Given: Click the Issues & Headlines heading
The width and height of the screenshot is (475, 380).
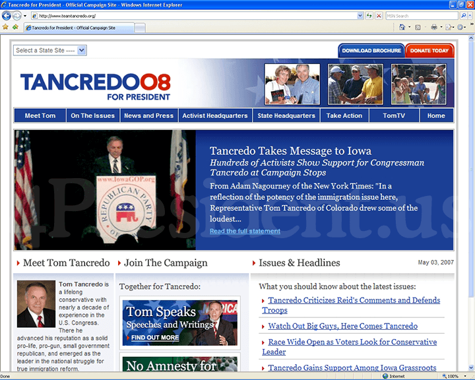Looking at the screenshot, I should coord(300,263).
